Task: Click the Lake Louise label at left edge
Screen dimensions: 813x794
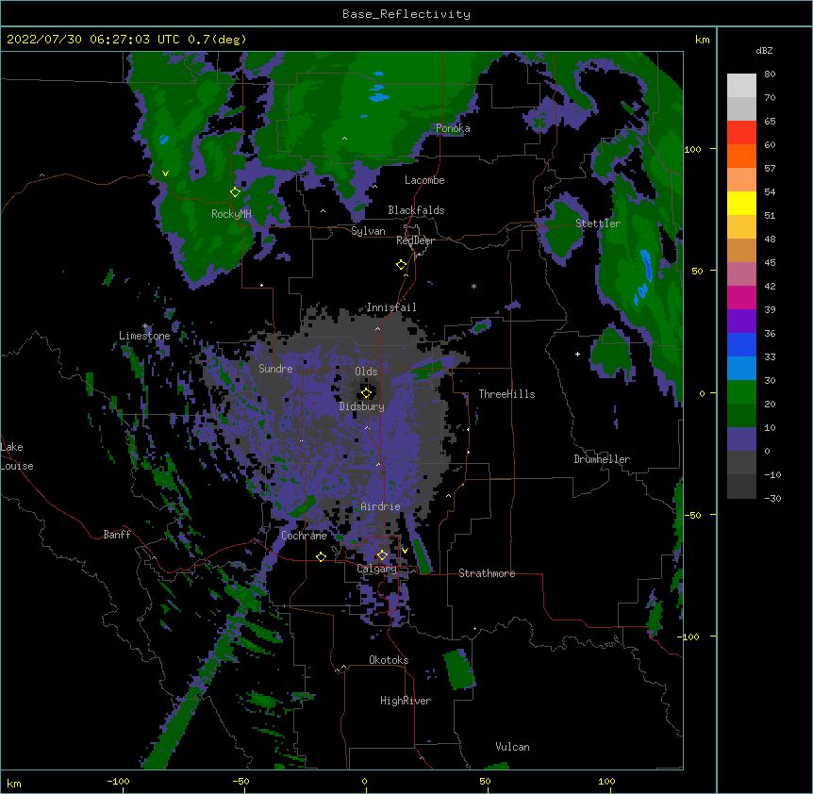Action: (x=17, y=456)
